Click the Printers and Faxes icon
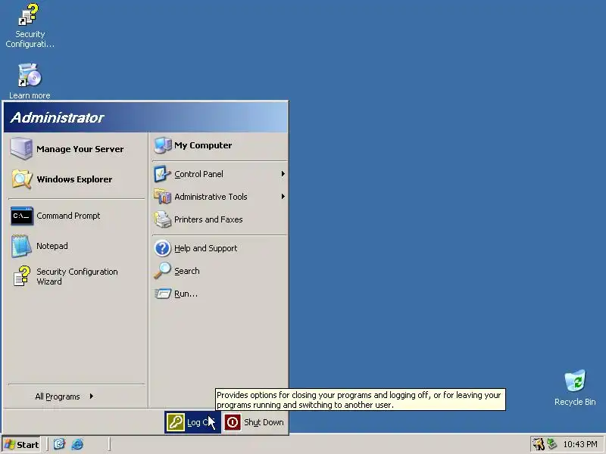 coord(162,219)
